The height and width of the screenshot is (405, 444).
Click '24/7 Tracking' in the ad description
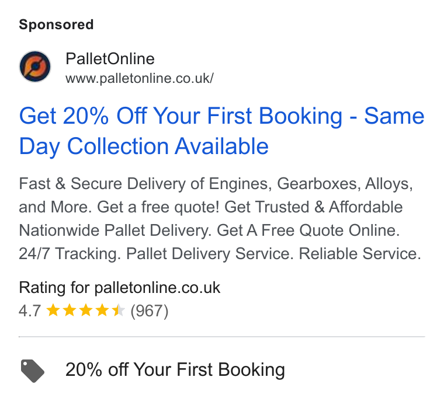click(70, 253)
